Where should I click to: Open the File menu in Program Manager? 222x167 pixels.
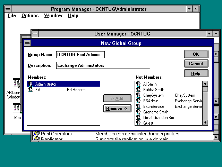(11, 15)
